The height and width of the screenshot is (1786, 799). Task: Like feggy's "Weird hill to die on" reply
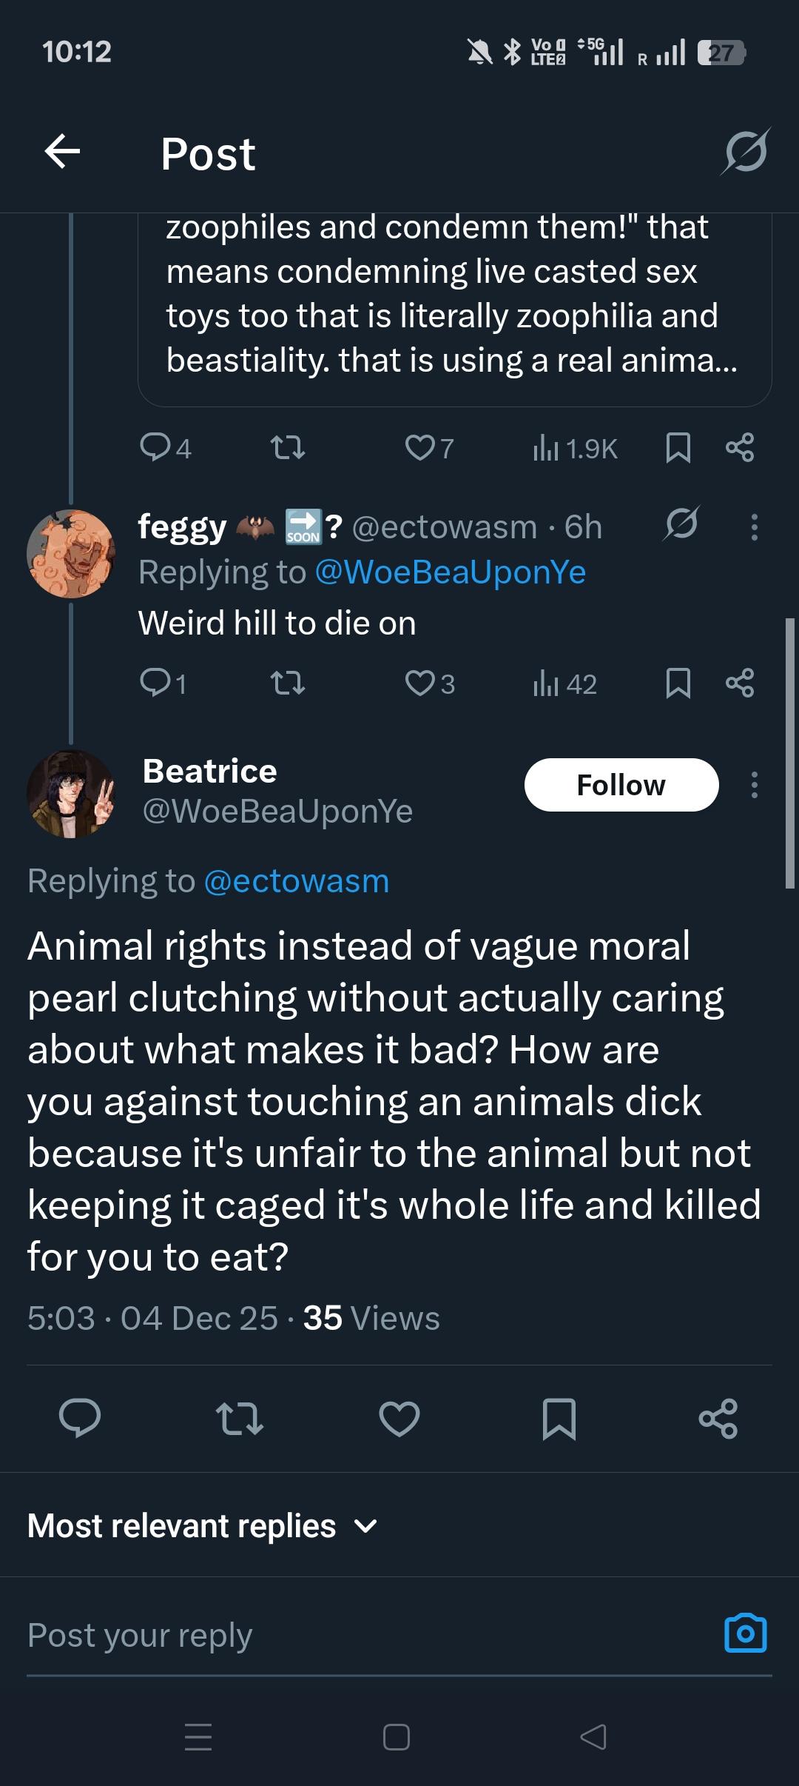click(420, 683)
